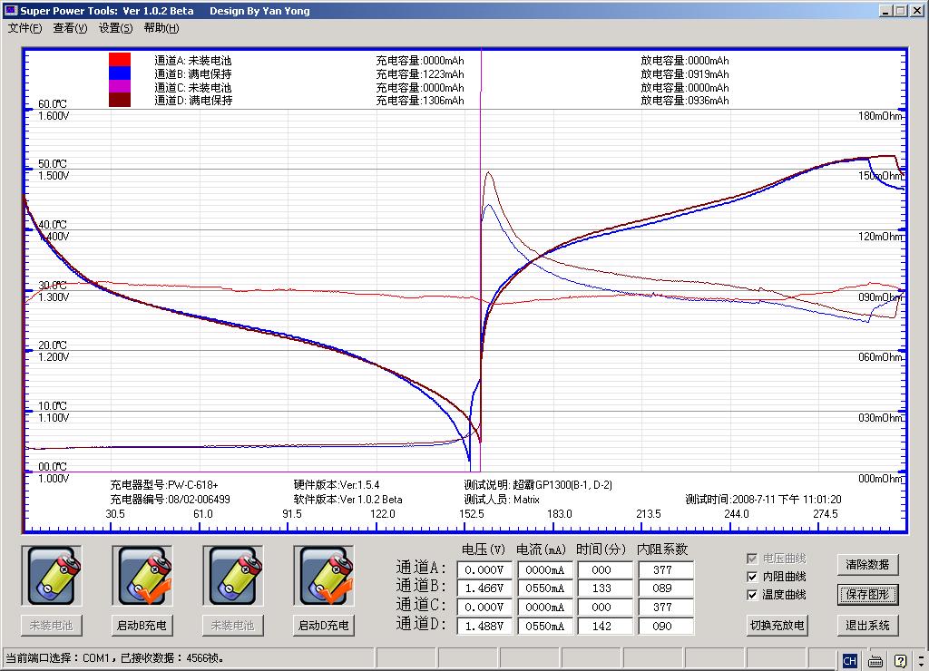Click the 测试人员: Matrix text
The image size is (929, 671).
coord(502,500)
